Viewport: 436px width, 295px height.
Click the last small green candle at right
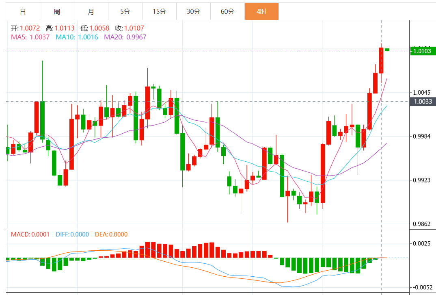coord(387,50)
